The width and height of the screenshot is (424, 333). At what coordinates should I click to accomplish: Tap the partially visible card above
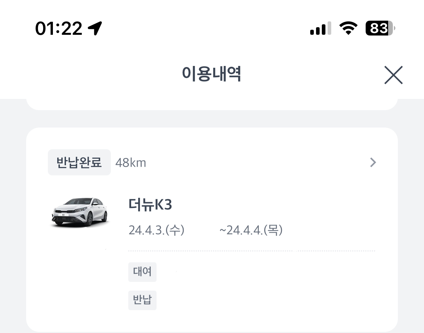point(212,104)
